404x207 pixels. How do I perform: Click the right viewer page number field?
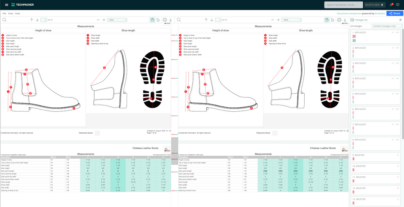218,20
